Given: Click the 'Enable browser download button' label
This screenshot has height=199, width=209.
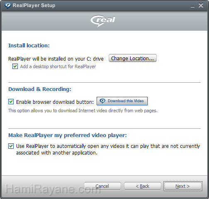Looking at the screenshot, I should [x=55, y=102].
